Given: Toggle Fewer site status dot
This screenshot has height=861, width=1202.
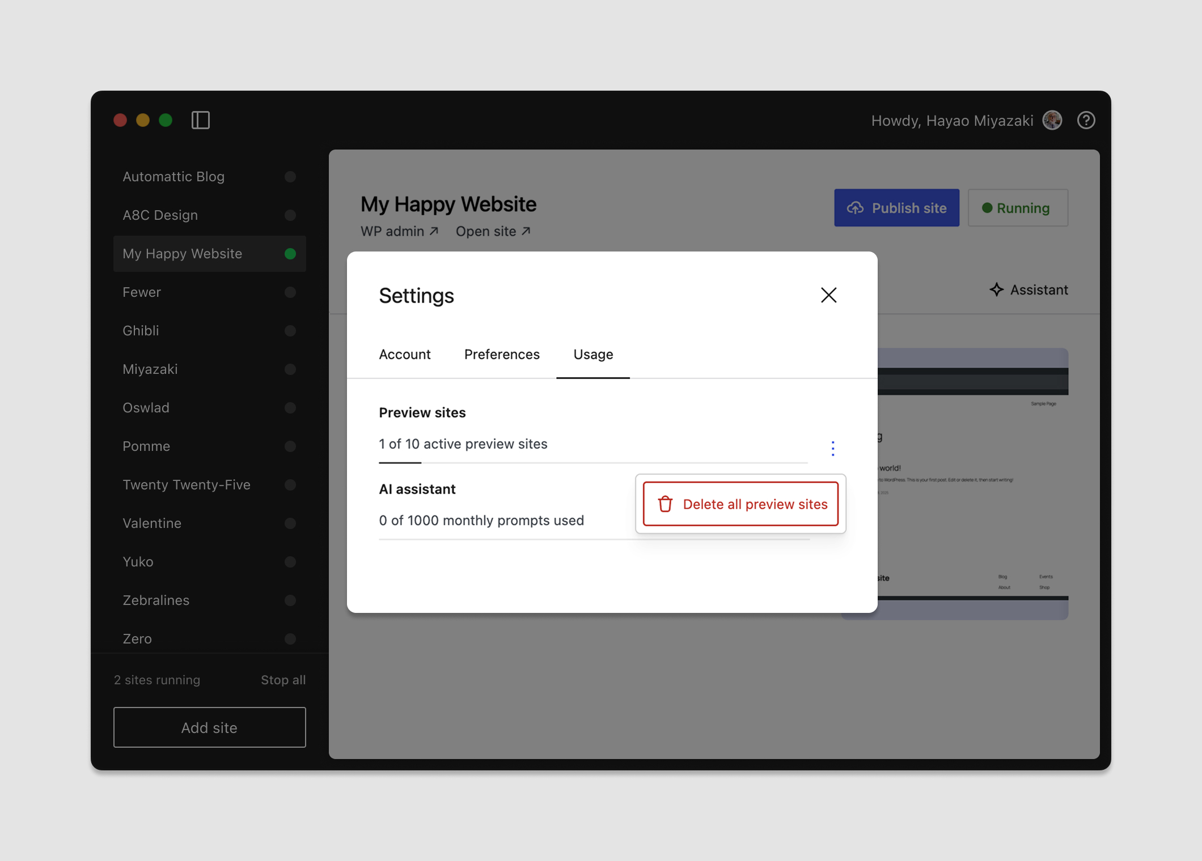Looking at the screenshot, I should click(x=290, y=292).
